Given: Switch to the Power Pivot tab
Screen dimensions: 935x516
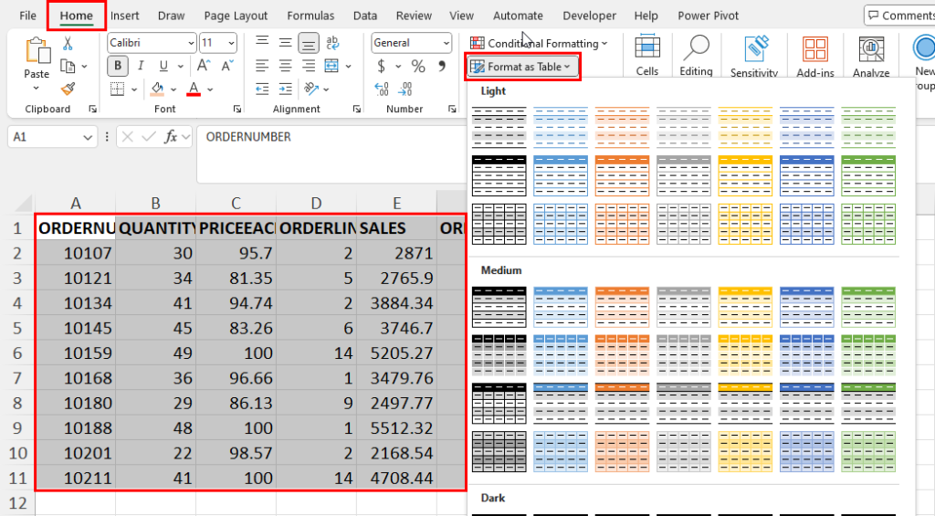Looking at the screenshot, I should click(708, 16).
